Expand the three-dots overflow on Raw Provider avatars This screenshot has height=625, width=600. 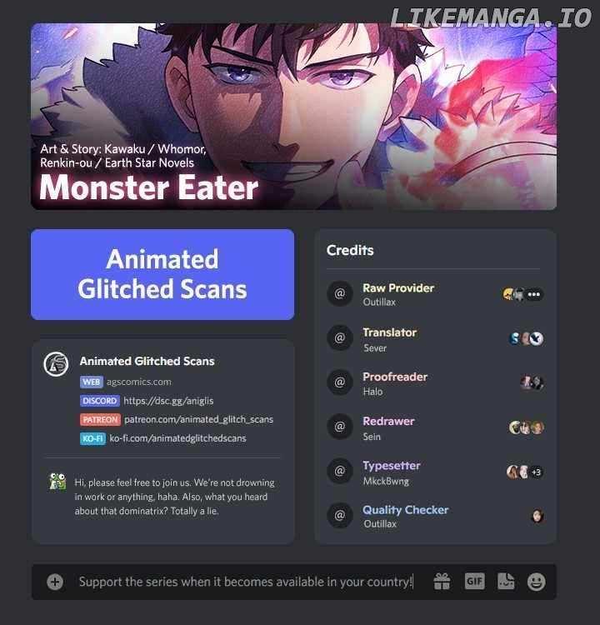[x=534, y=294]
